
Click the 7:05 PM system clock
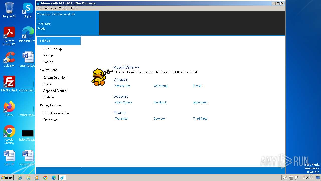(x=308, y=178)
